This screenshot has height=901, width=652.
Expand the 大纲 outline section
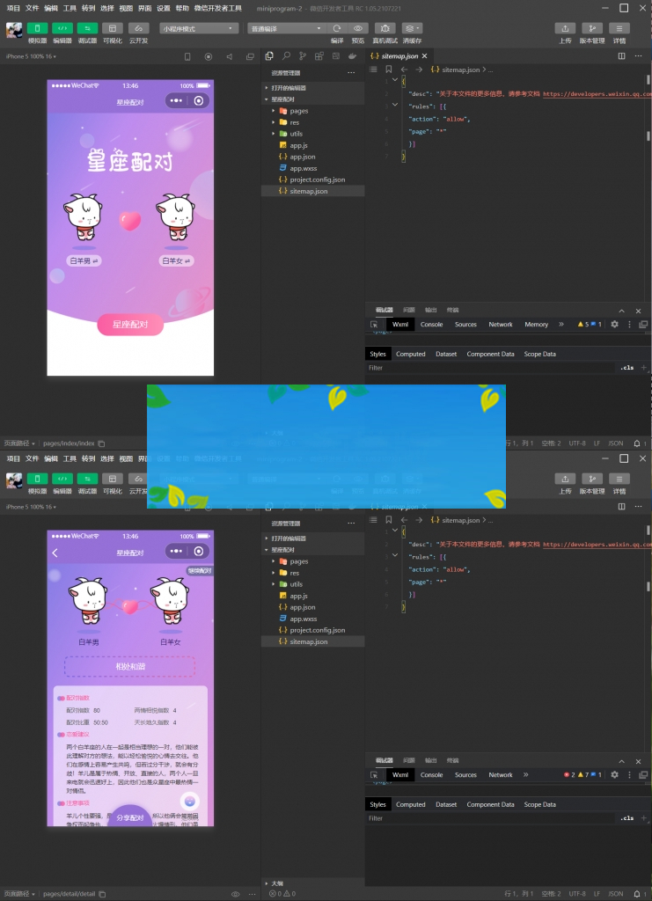click(276, 883)
